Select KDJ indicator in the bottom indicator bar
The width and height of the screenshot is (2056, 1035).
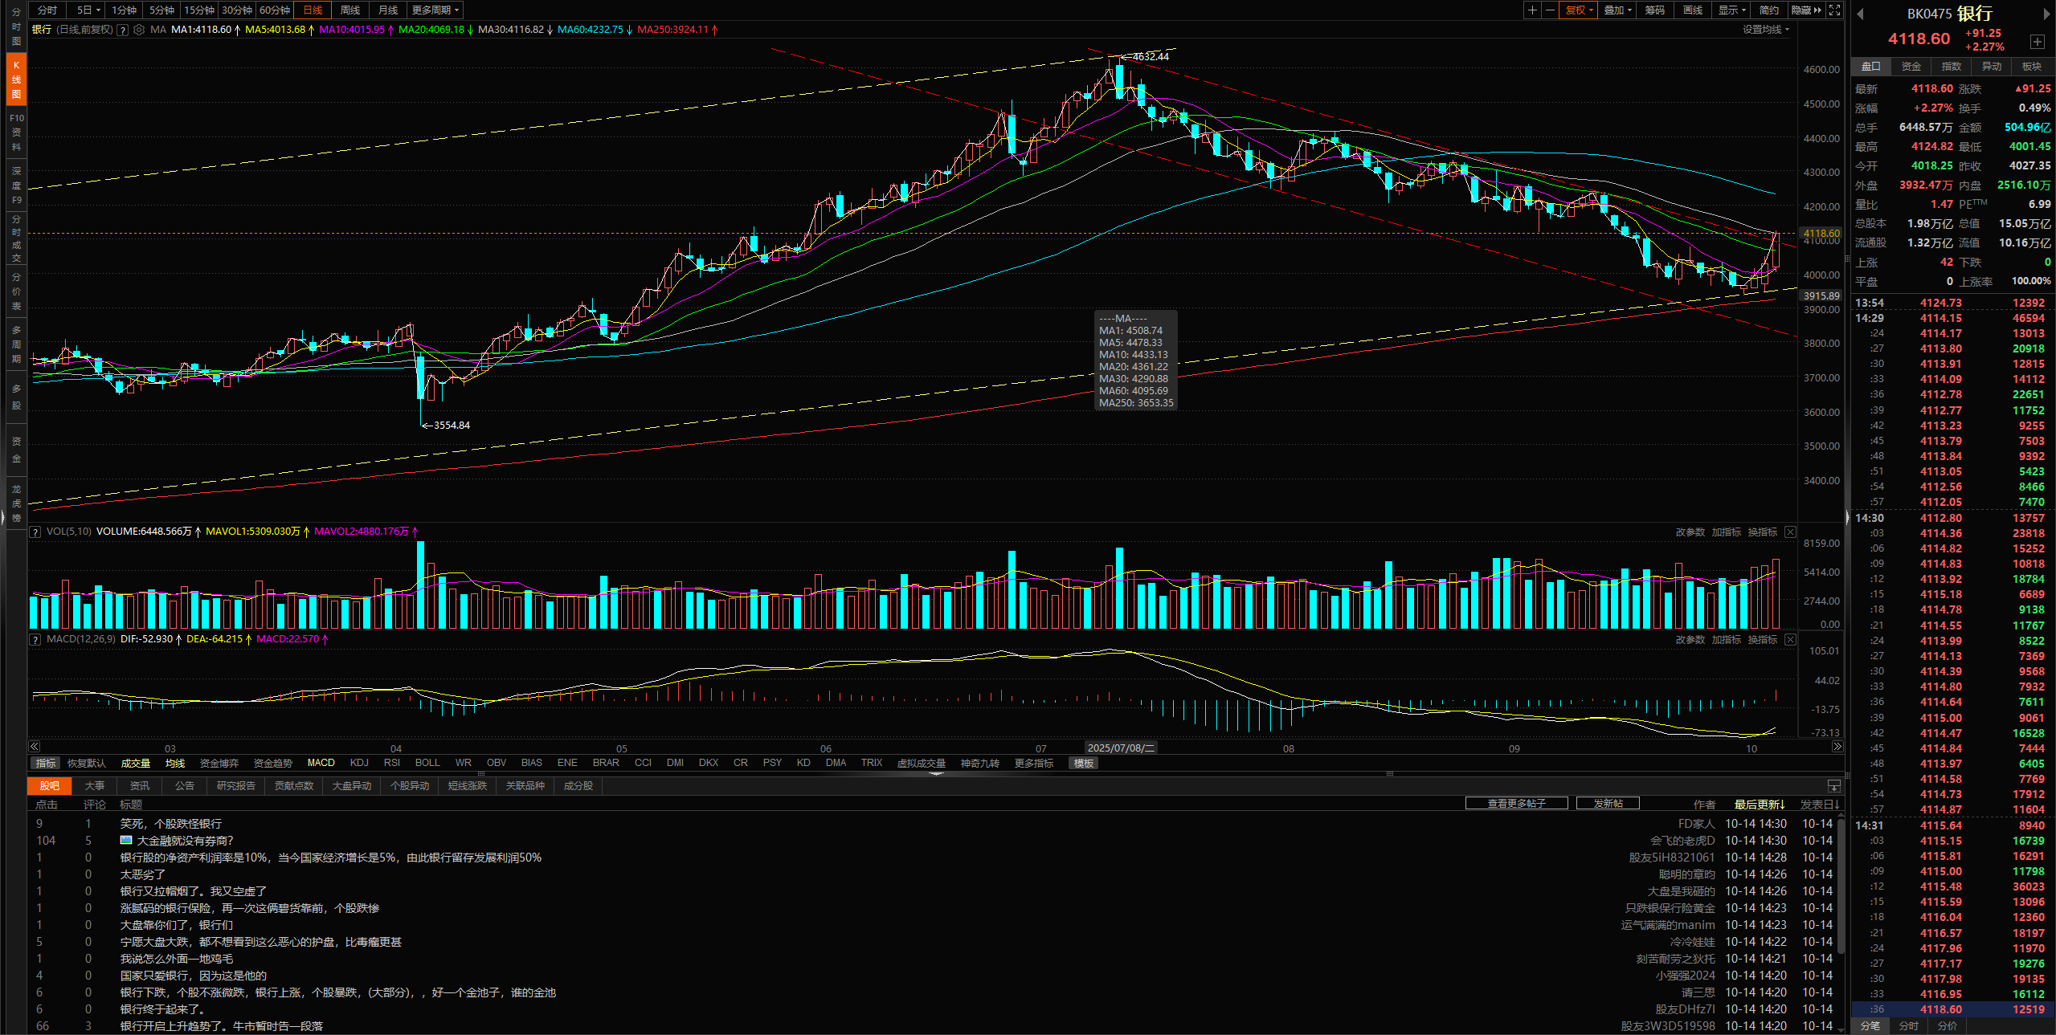(x=359, y=763)
